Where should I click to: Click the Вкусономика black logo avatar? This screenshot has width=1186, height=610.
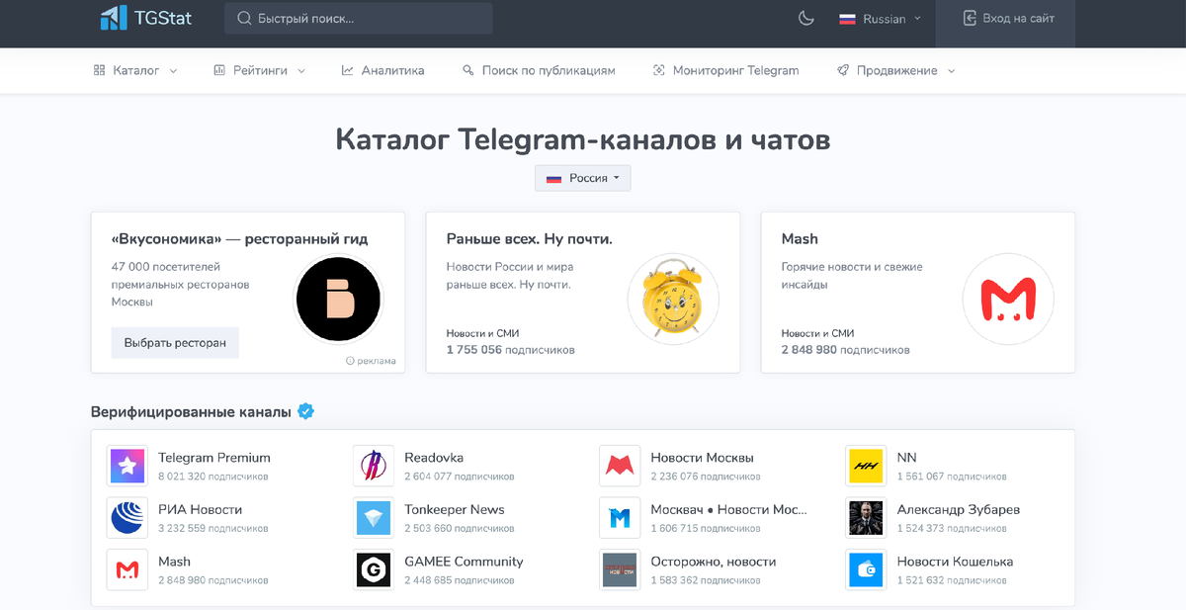click(x=339, y=299)
